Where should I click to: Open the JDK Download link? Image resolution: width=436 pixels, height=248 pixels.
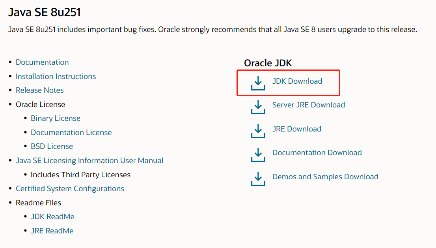(297, 81)
